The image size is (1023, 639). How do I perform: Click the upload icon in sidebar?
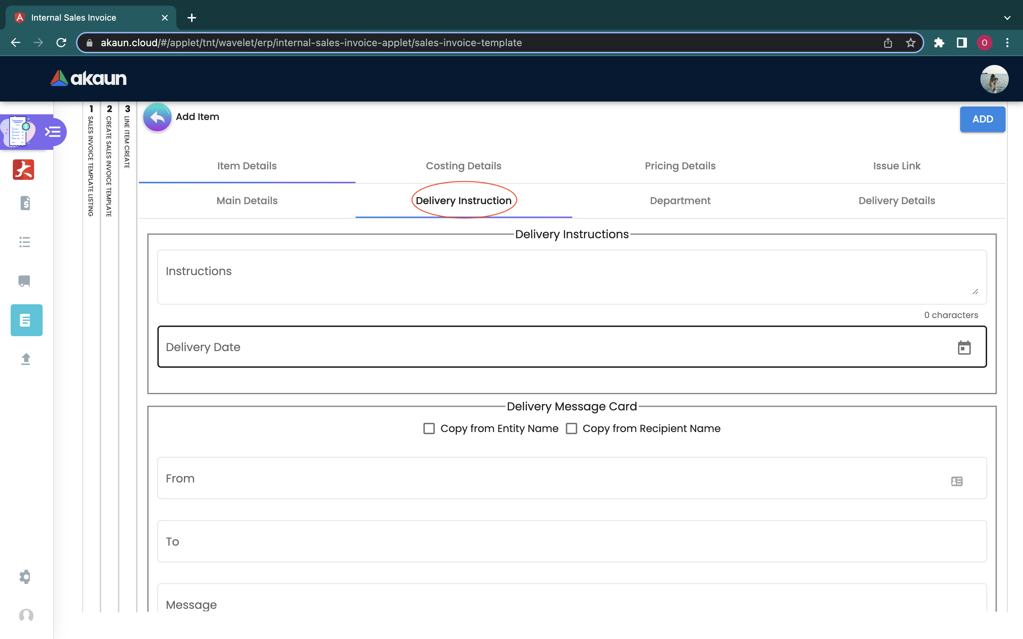(x=25, y=359)
